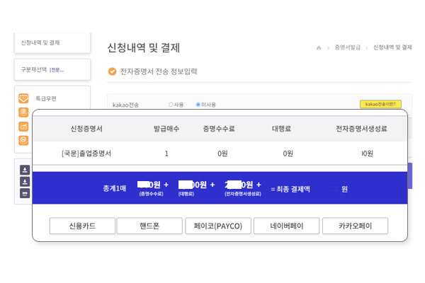The width and height of the screenshot is (425, 283).
Task: Choose 네이버페이 payment button
Action: click(286, 226)
